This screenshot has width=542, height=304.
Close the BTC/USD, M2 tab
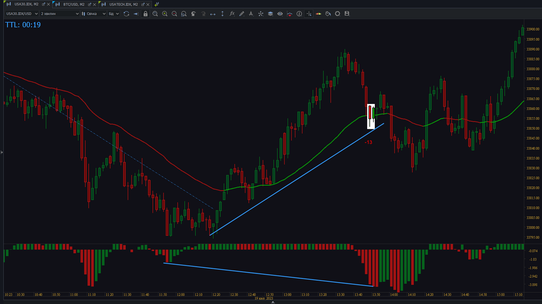[94, 5]
